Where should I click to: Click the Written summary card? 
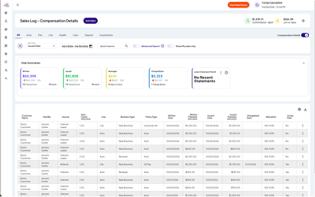(x=39, y=78)
